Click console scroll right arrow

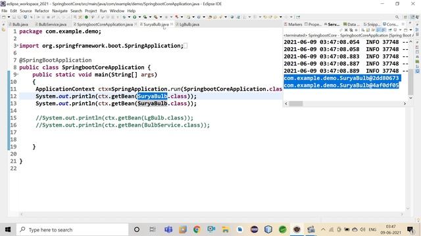tap(405, 104)
